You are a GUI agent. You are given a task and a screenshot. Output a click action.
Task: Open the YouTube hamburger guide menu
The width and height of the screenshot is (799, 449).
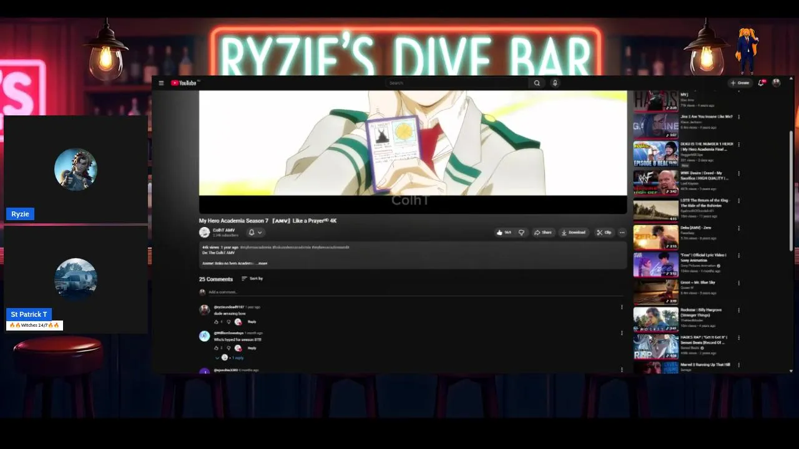point(161,83)
